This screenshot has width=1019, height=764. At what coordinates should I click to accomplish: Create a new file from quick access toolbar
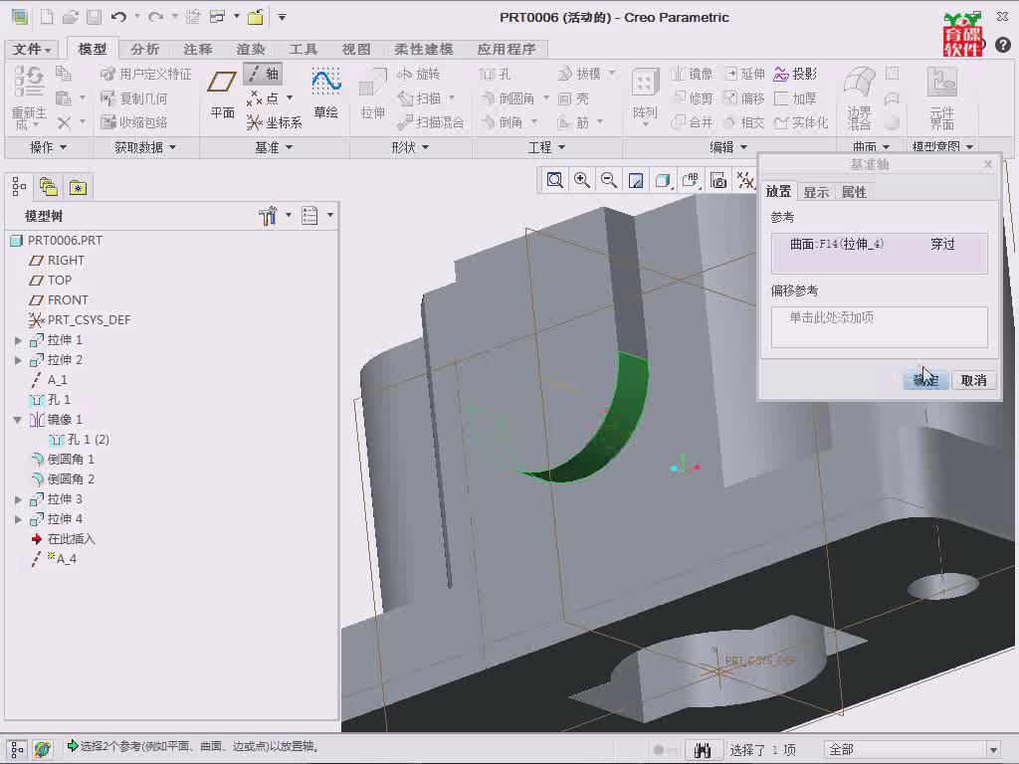[47, 17]
